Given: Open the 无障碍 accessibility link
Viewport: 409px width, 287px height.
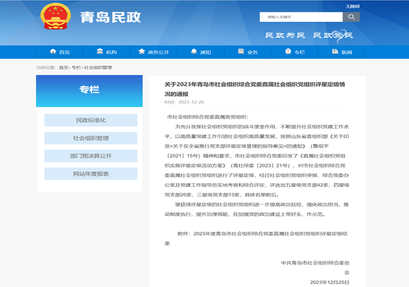Looking at the screenshot, I should [353, 7].
